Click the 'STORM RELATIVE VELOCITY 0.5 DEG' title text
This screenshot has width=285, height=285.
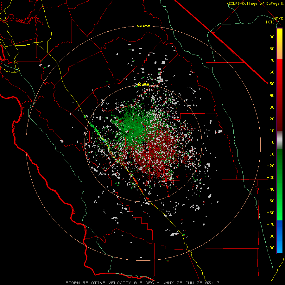click(x=110, y=283)
